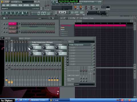Toggle first step of third channel row
Viewport: 137px width, 102px height.
point(22,32)
